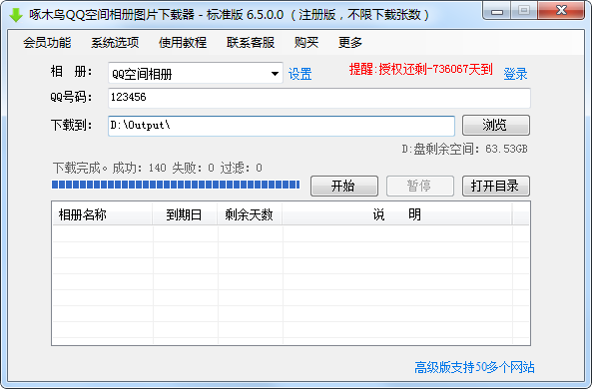This screenshot has height=389, width=592.
Task: Sort by 到期日 column header
Action: [x=185, y=214]
